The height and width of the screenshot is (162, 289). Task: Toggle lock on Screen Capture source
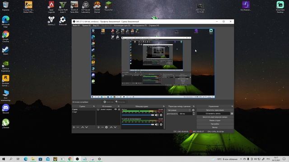click(x=119, y=109)
